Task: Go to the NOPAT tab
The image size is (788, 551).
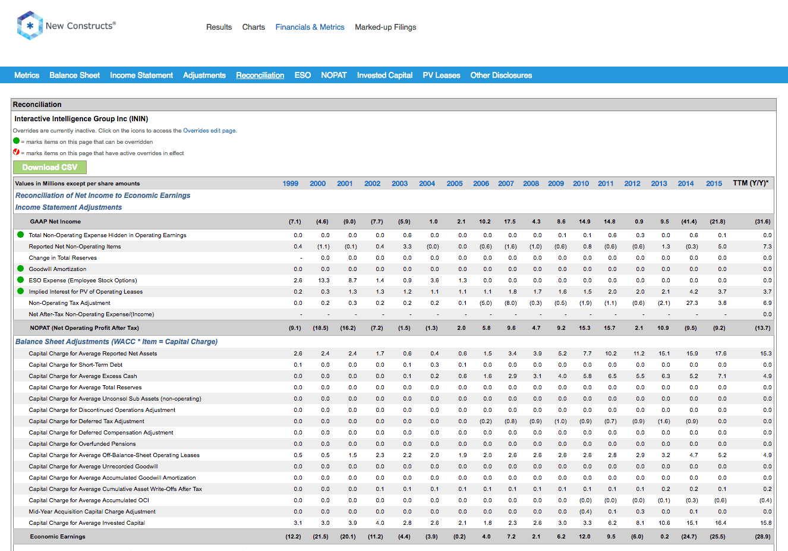Action: [334, 75]
